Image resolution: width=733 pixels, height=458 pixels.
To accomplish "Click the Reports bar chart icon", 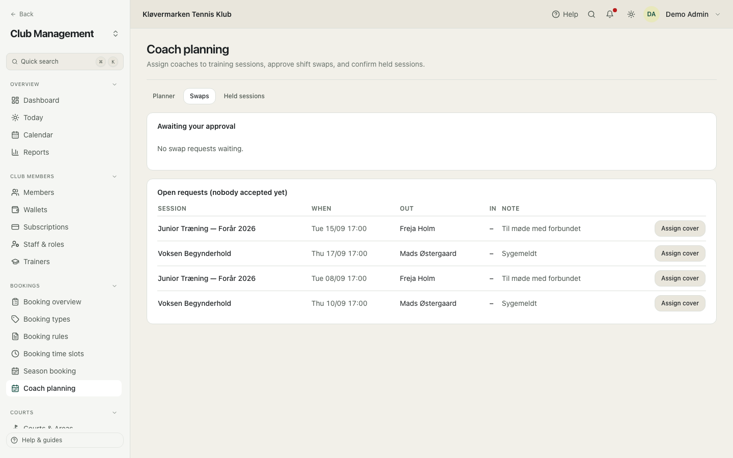I will click(x=15, y=152).
